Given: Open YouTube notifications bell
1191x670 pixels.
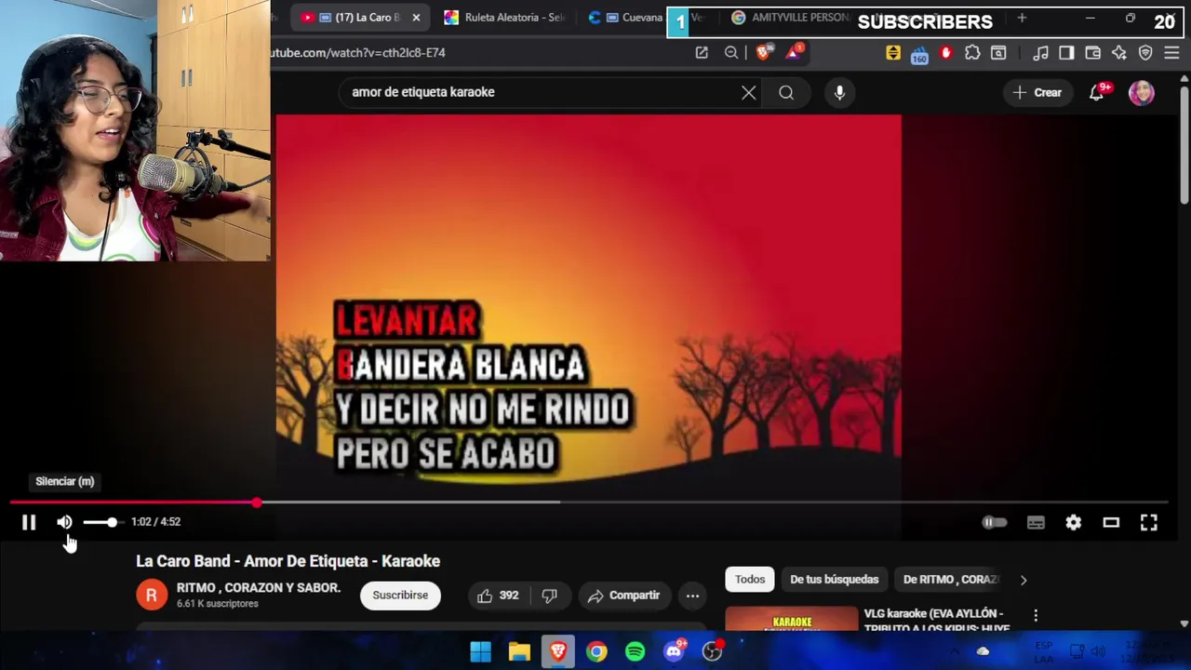Looking at the screenshot, I should [1097, 92].
